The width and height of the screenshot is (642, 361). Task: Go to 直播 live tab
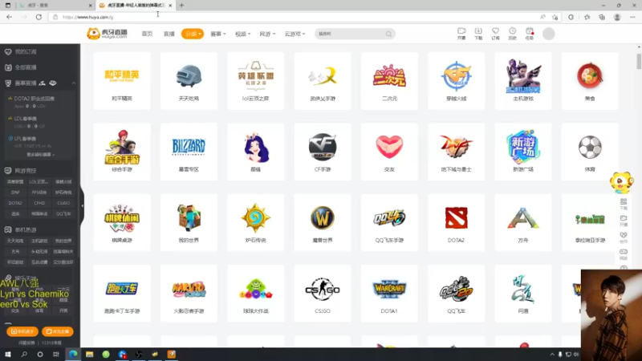169,34
